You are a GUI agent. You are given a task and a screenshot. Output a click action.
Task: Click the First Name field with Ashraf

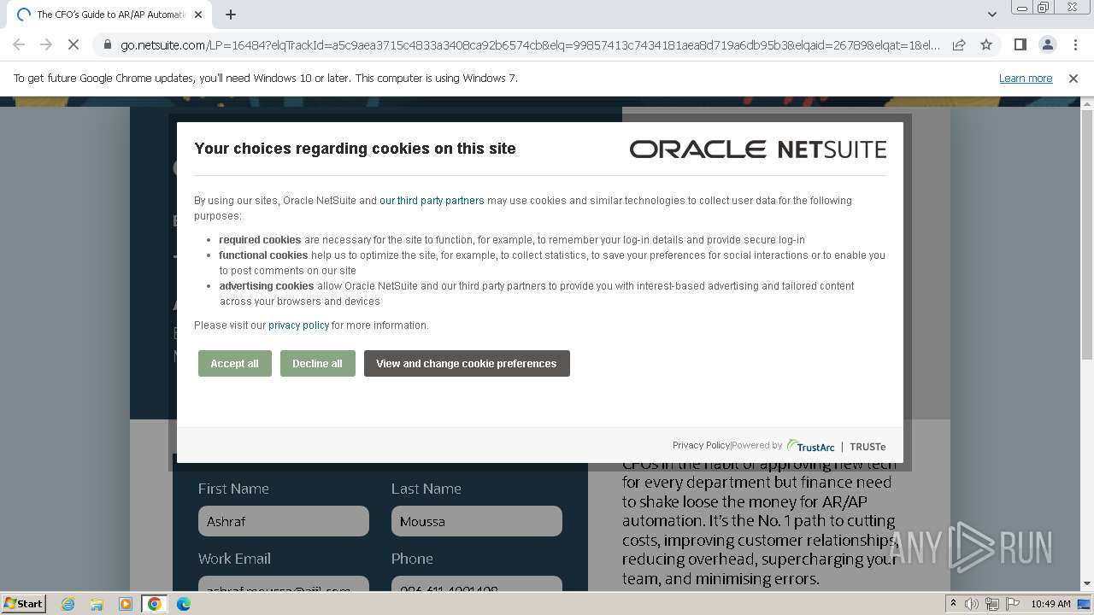[284, 521]
